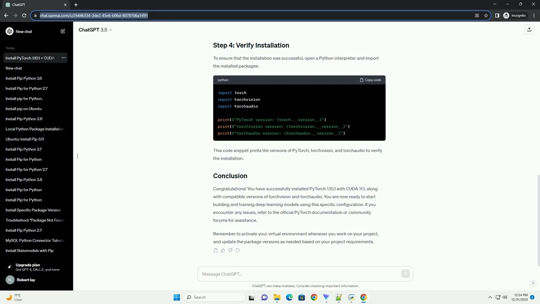
Task: Open 'Install pip on Ubuntu' chat
Action: point(36,109)
